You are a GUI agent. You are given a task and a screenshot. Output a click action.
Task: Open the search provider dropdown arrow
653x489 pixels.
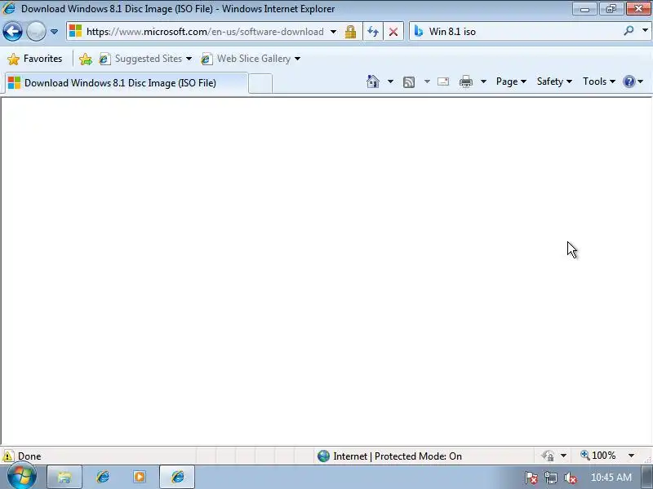point(645,31)
